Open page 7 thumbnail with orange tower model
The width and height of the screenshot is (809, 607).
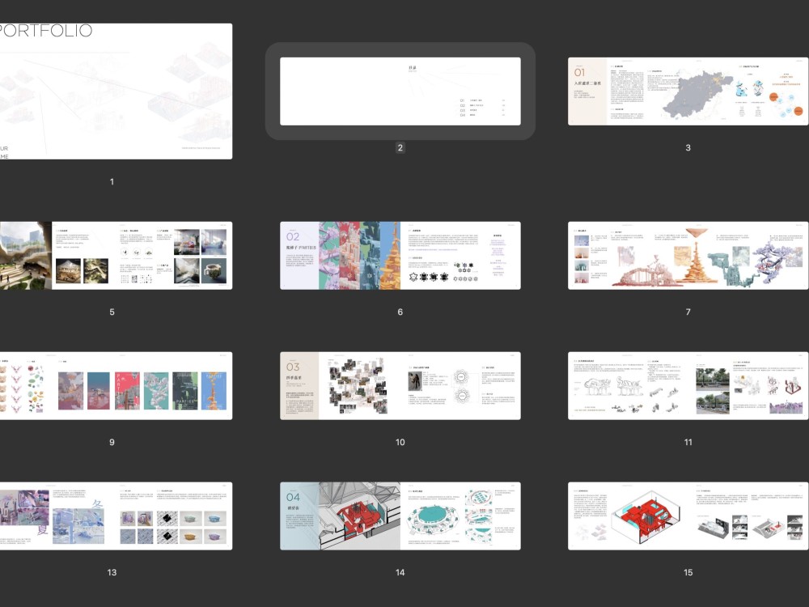point(688,256)
